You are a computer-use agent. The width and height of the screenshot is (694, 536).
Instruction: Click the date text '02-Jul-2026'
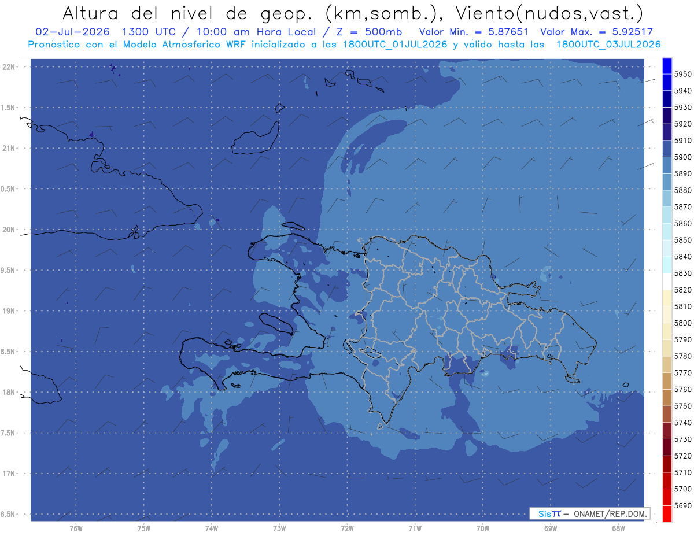coord(73,32)
